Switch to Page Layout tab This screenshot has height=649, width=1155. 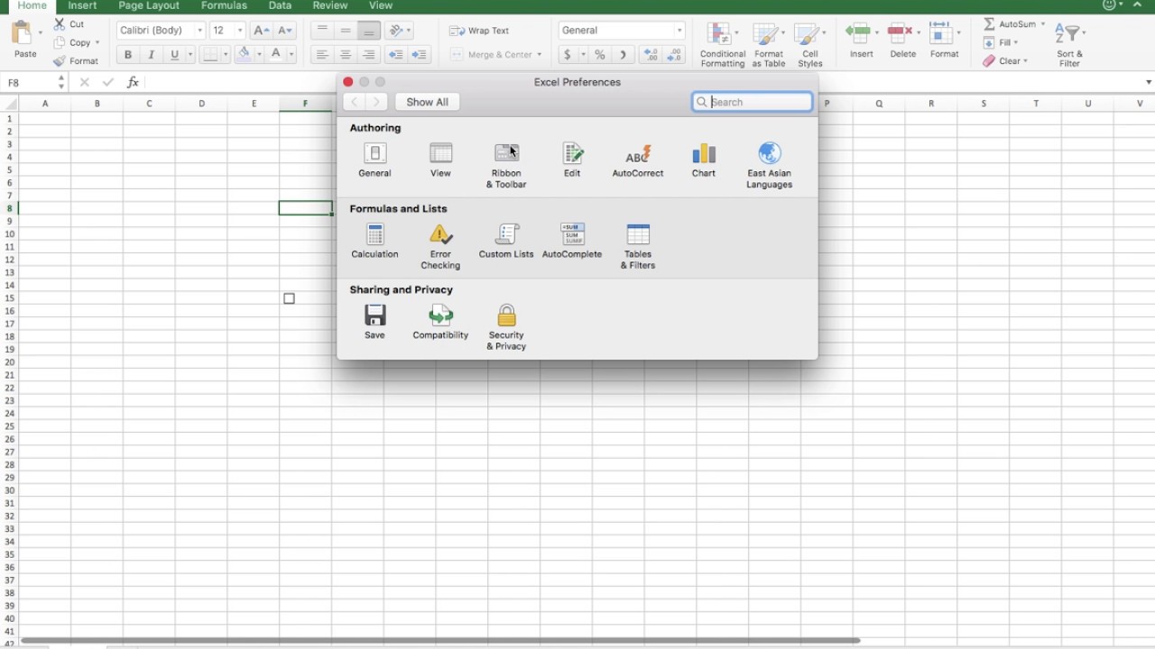click(x=149, y=5)
